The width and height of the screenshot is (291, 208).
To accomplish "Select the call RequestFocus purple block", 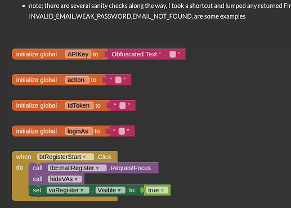I will pyautogui.click(x=93, y=168).
